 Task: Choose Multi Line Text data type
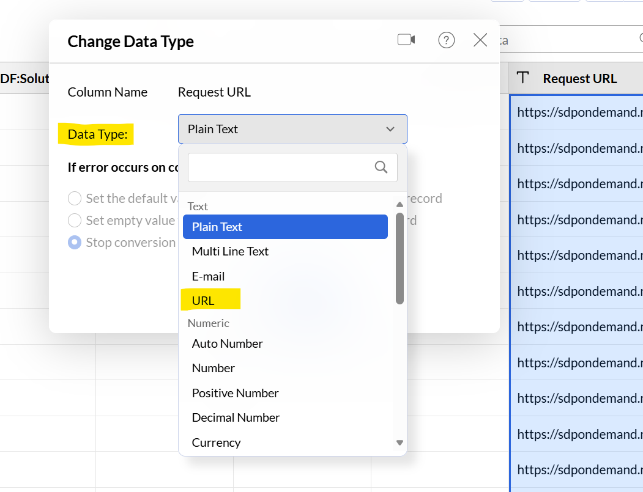click(x=230, y=251)
